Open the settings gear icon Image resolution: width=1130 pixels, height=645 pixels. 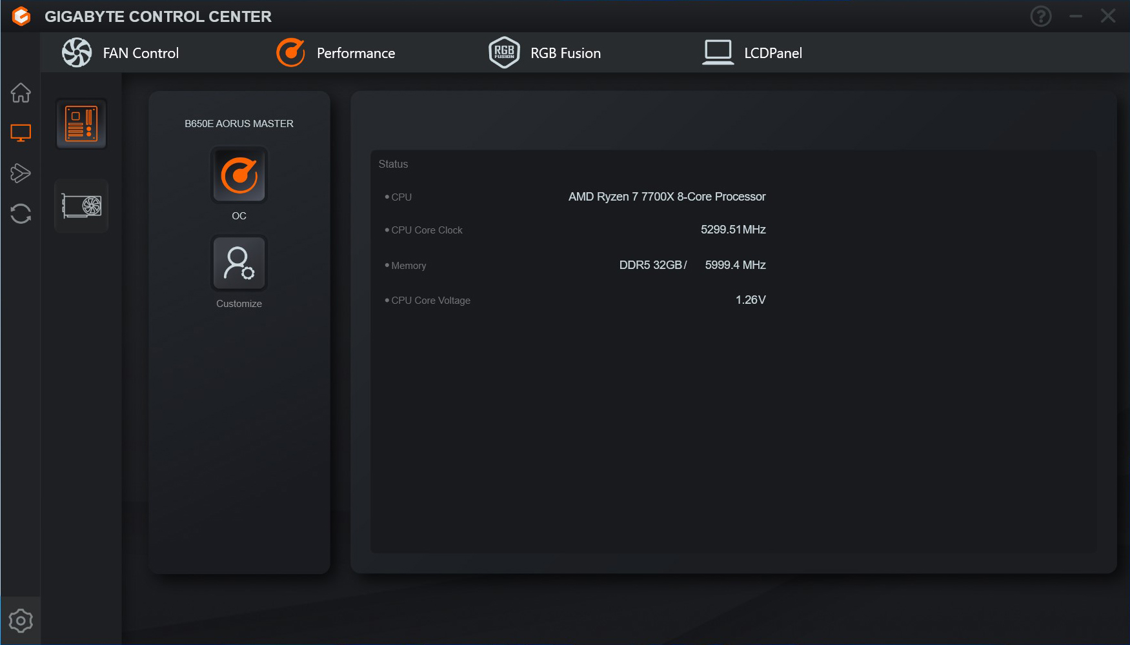pyautogui.click(x=21, y=620)
